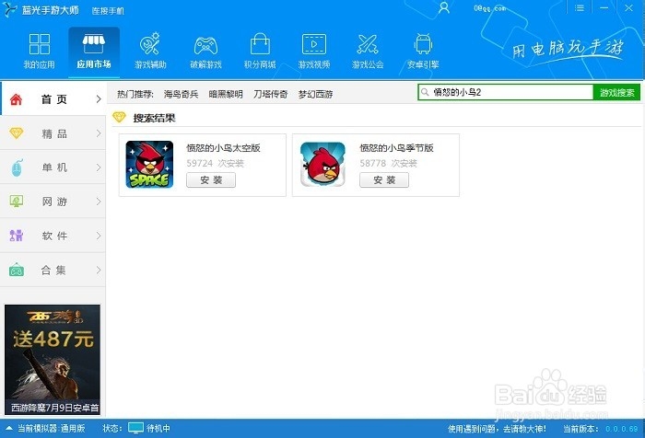Select 单机 sidebar label
Viewport: 645px width, 438px height.
(53, 167)
